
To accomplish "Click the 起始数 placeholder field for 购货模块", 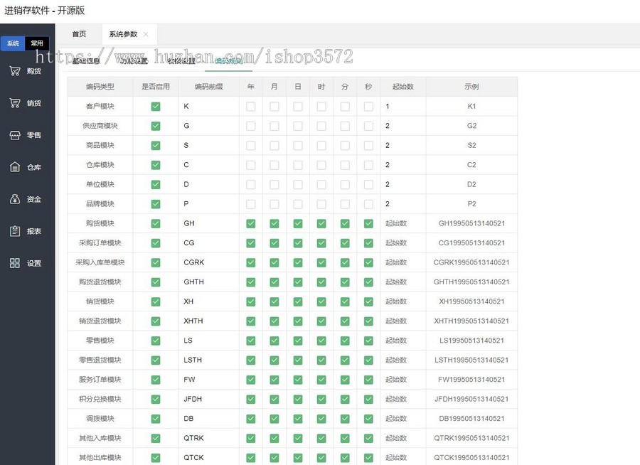I will click(403, 223).
